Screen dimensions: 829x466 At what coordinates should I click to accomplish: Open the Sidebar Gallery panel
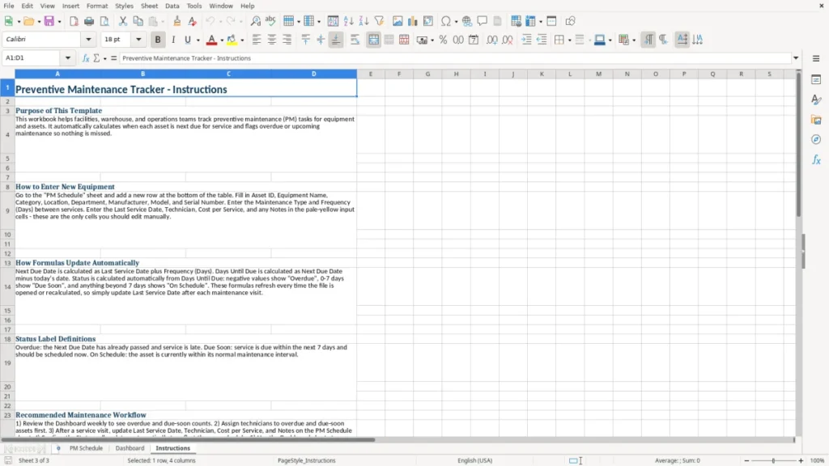point(816,120)
